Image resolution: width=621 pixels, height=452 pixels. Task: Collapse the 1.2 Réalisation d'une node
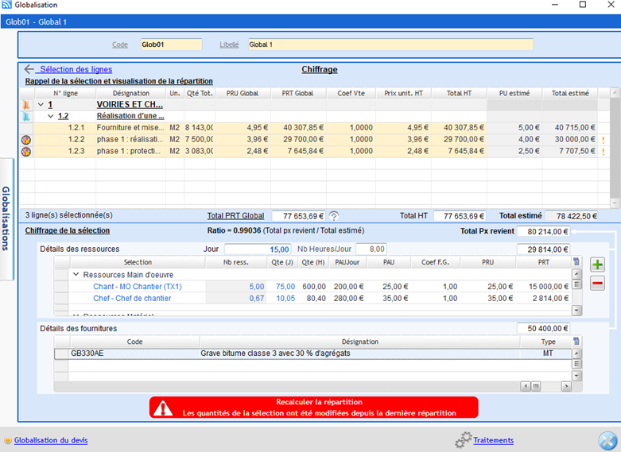click(x=50, y=116)
